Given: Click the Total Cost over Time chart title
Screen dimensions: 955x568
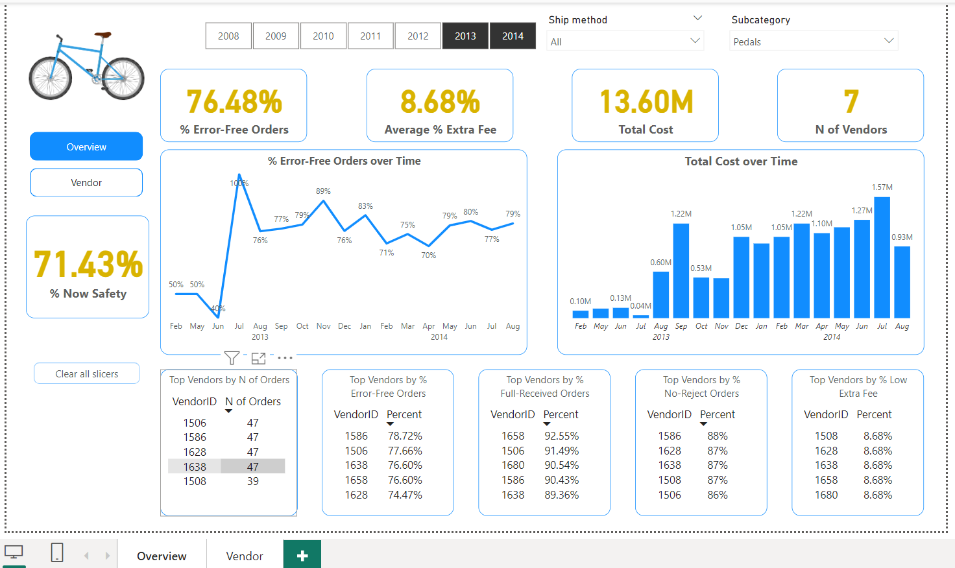Looking at the screenshot, I should click(x=741, y=161).
